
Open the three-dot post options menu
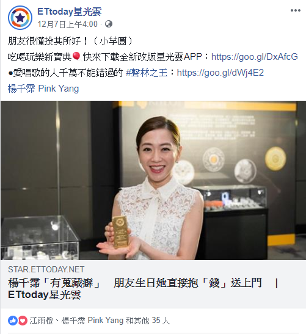tap(296, 10)
